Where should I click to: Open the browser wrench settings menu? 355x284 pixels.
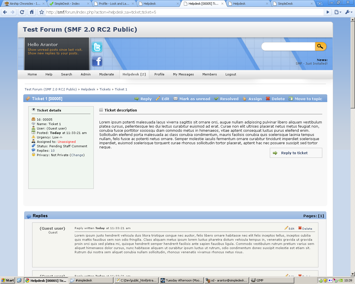349,12
